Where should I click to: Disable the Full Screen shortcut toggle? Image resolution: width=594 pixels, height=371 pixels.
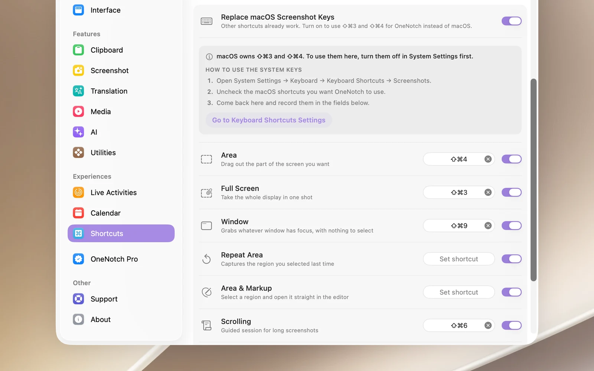click(x=512, y=193)
